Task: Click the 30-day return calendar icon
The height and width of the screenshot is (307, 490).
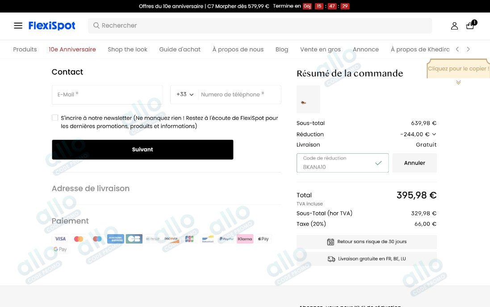Action: click(331, 242)
